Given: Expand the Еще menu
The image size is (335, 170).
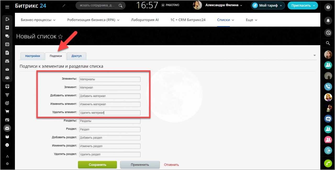Looking at the screenshot, I should point(251,20).
